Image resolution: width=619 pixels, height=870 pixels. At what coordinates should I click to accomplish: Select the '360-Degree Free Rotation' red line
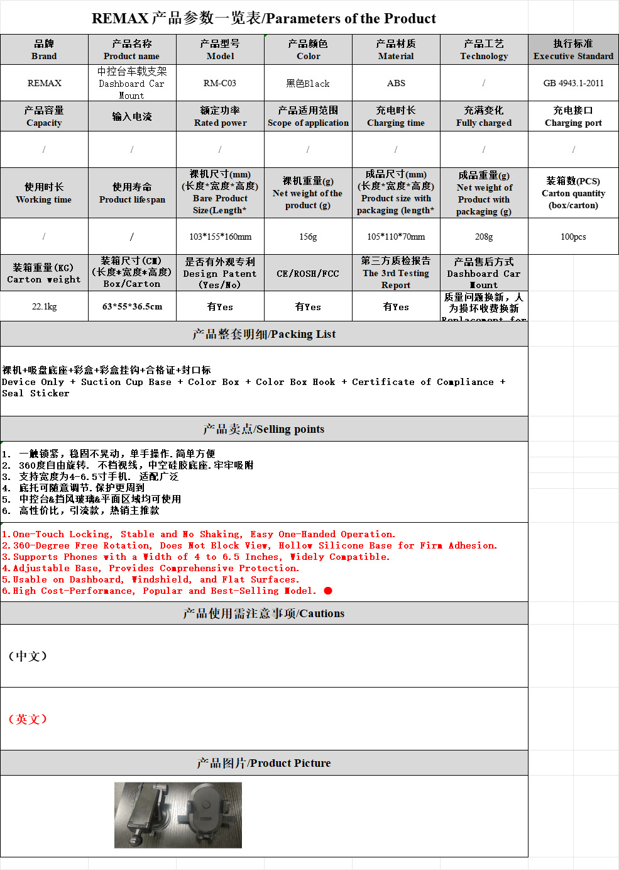[249, 545]
